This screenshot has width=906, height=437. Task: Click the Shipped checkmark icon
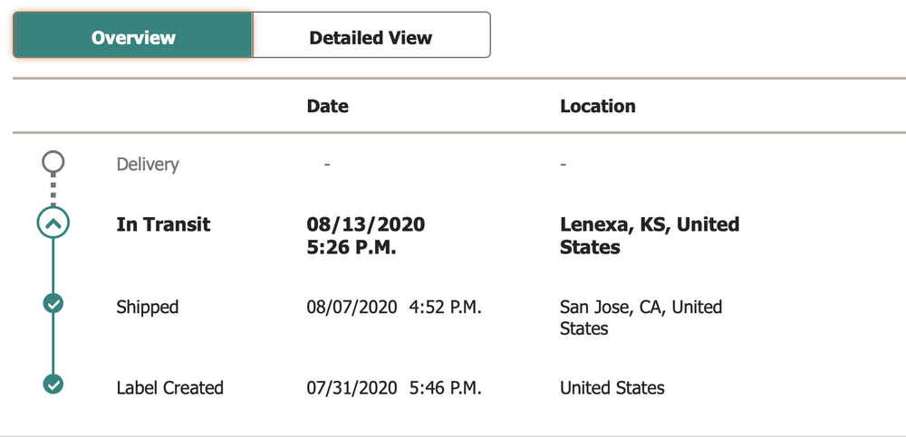[53, 305]
